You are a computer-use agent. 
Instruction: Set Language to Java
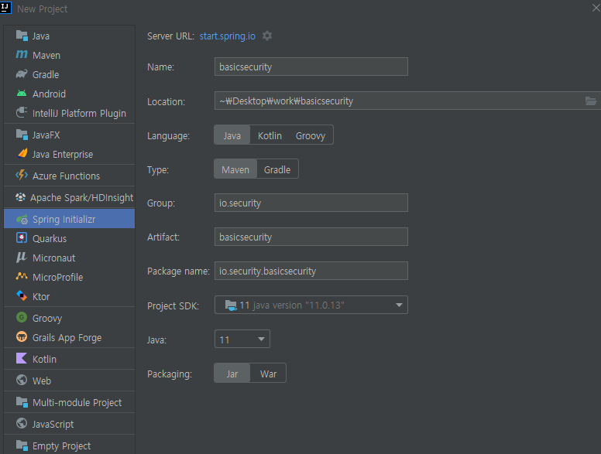(232, 135)
